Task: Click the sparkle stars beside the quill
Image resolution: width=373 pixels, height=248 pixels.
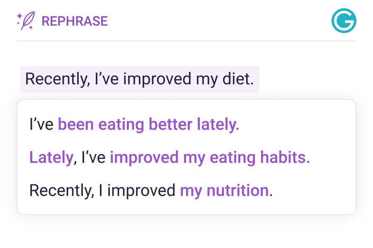Action: [x=19, y=20]
